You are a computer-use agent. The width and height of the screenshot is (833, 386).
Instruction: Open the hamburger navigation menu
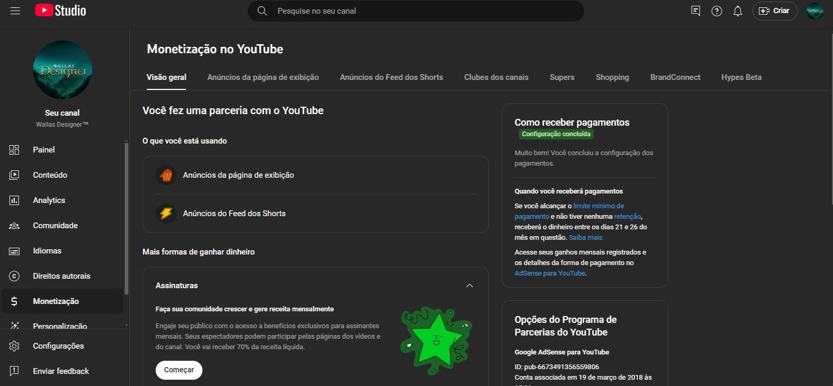(15, 11)
